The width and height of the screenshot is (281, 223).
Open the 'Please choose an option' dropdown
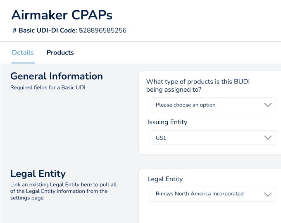pyautogui.click(x=207, y=105)
